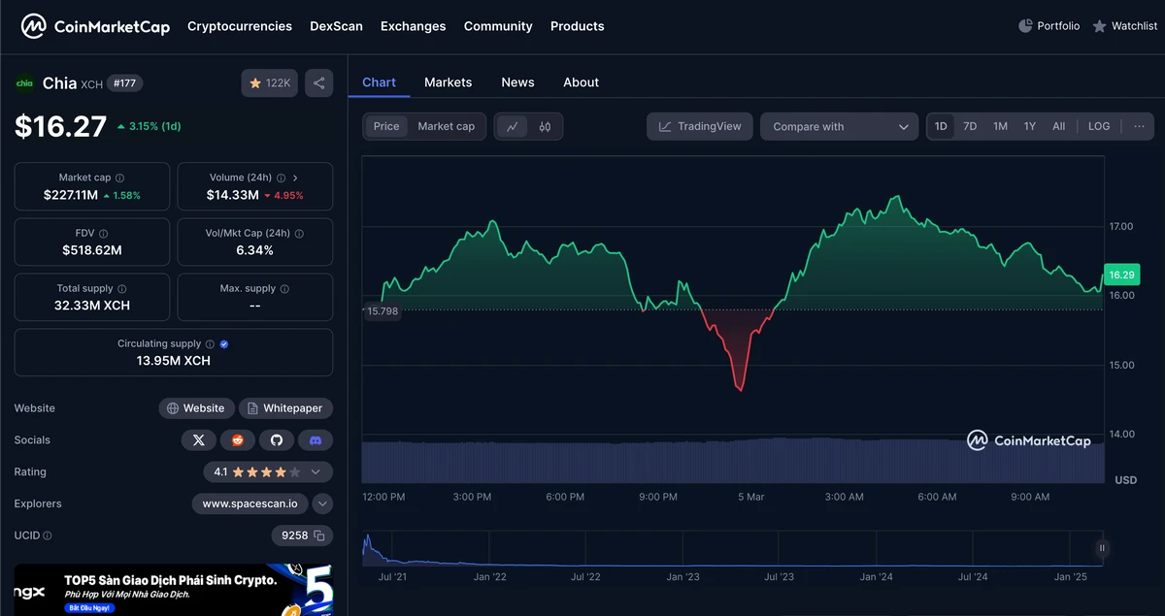This screenshot has width=1165, height=616.
Task: Click Circulating supply info icon
Action: click(211, 343)
